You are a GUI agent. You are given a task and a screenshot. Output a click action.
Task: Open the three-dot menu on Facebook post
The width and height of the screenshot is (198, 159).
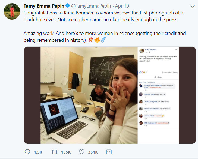[x=176, y=50]
